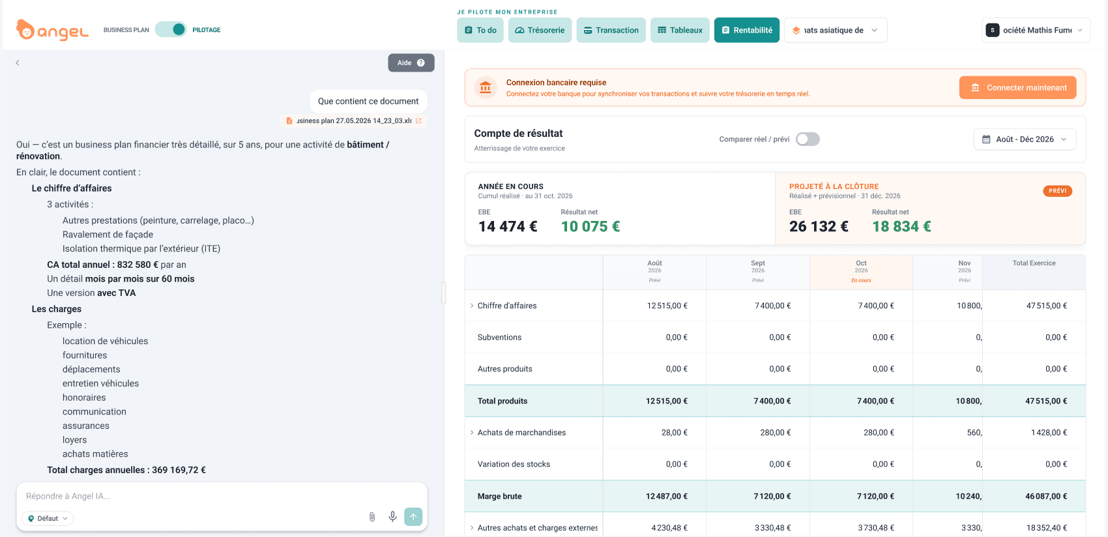Click the panel resize handle between chat and table
The width and height of the screenshot is (1108, 537).
coord(444,293)
